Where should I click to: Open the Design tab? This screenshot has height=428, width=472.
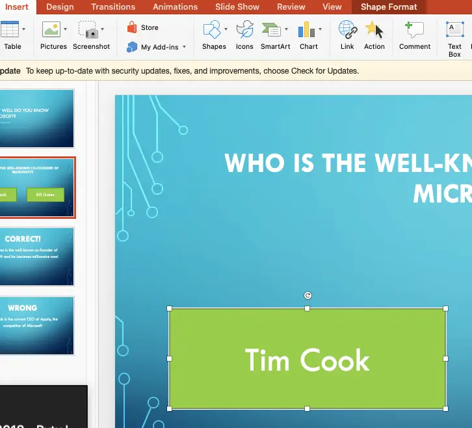tap(60, 7)
